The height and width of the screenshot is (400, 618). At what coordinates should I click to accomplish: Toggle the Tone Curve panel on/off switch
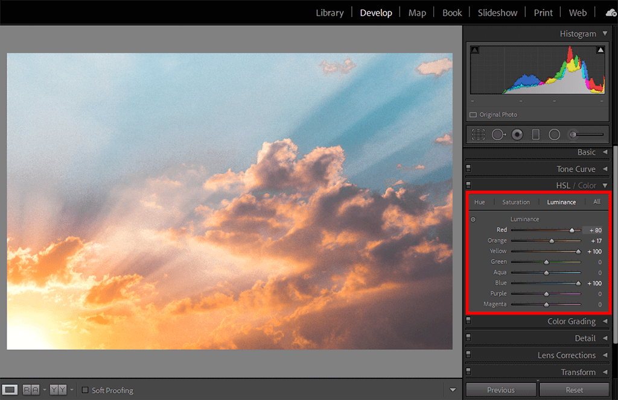pos(468,168)
